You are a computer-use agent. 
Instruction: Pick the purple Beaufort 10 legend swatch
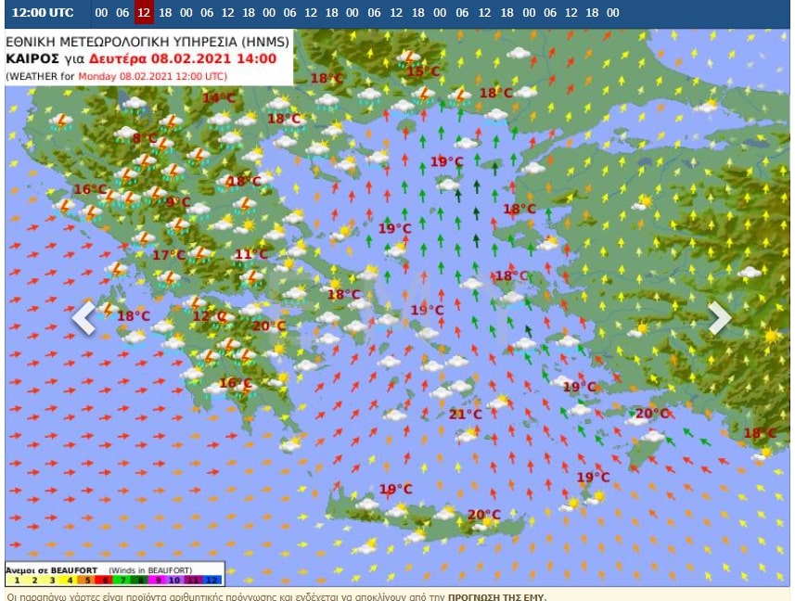coord(176,580)
